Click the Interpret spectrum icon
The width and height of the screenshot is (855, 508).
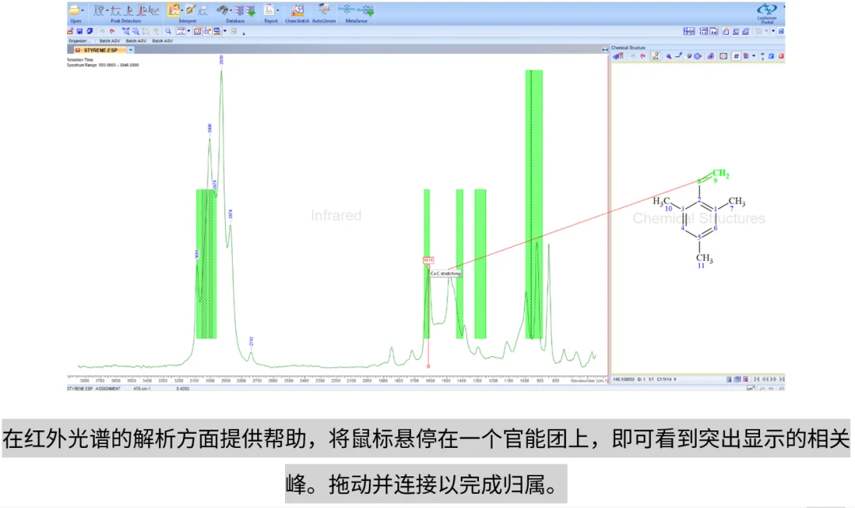173,9
